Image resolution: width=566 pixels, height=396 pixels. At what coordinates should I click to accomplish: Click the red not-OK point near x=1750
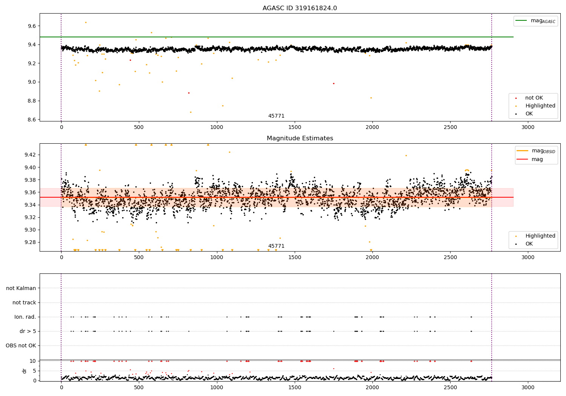point(334,83)
